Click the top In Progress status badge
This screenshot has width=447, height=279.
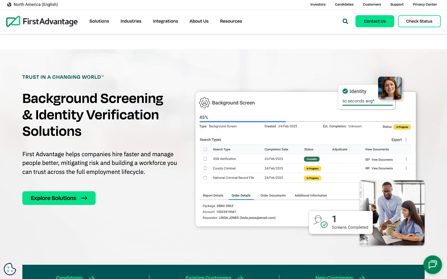402,127
